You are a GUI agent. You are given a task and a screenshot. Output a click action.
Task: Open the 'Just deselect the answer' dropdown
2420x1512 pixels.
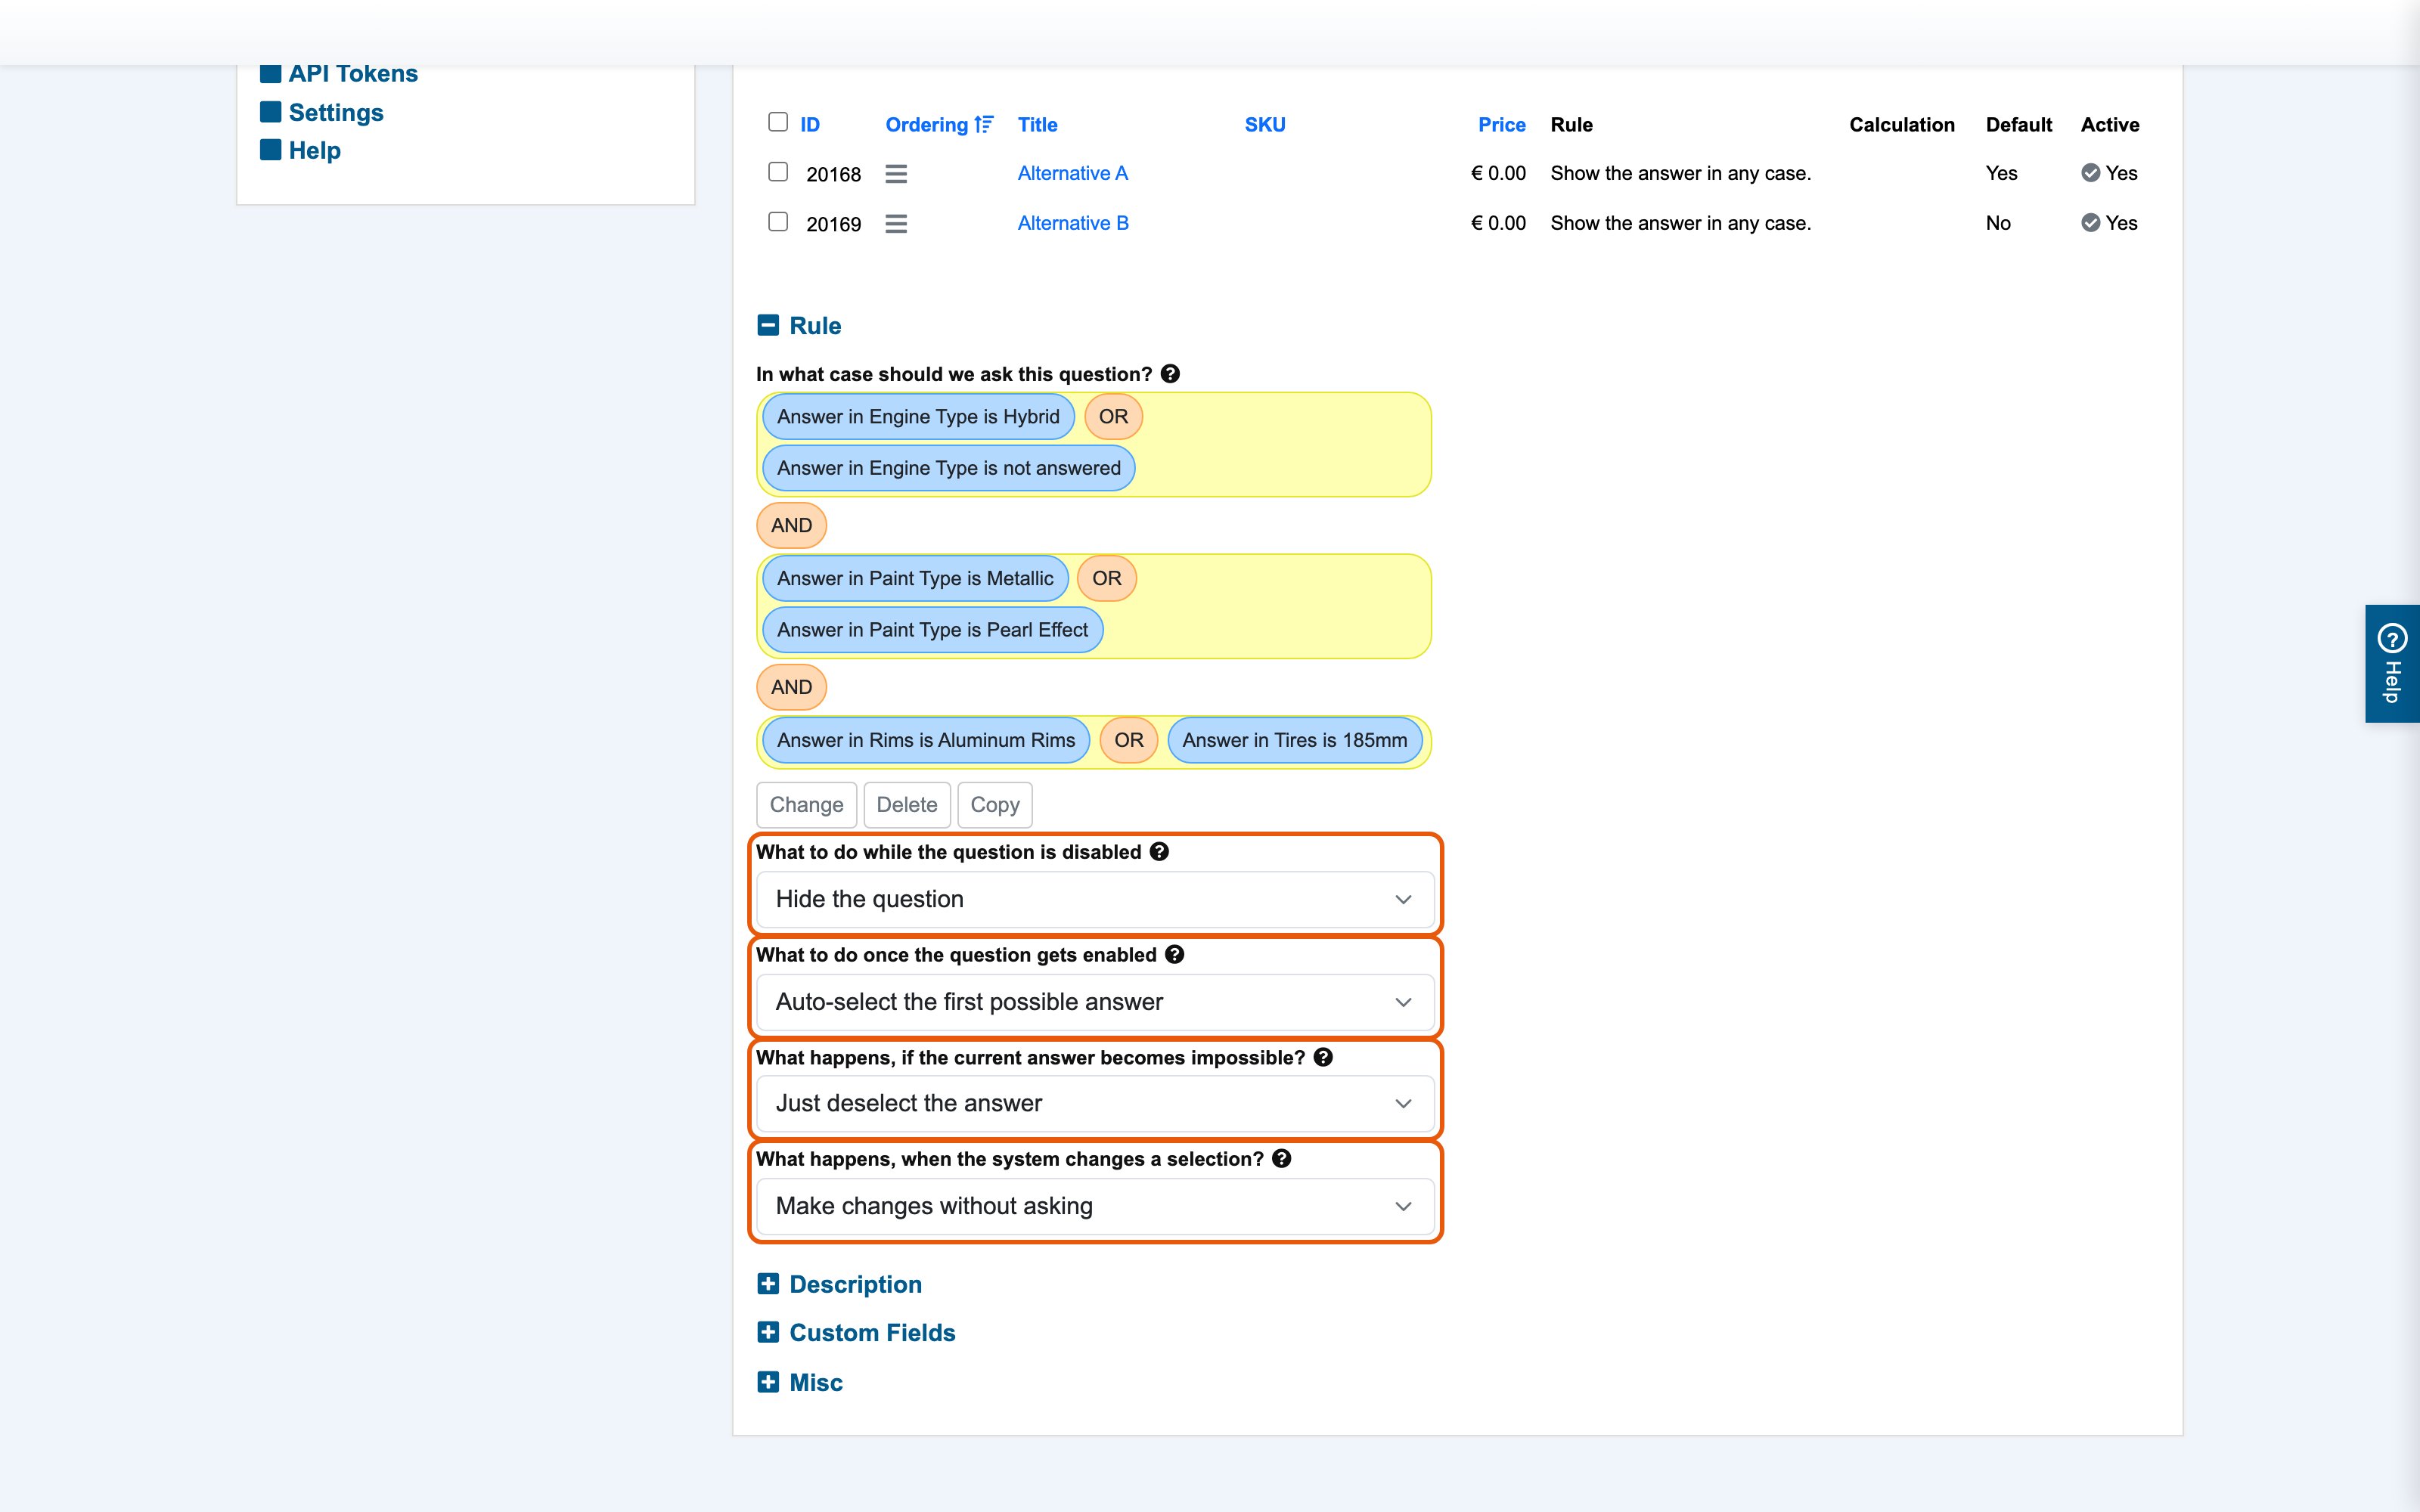1095,1103
